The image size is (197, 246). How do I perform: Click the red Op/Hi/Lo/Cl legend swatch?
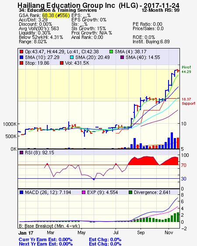click(x=21, y=52)
